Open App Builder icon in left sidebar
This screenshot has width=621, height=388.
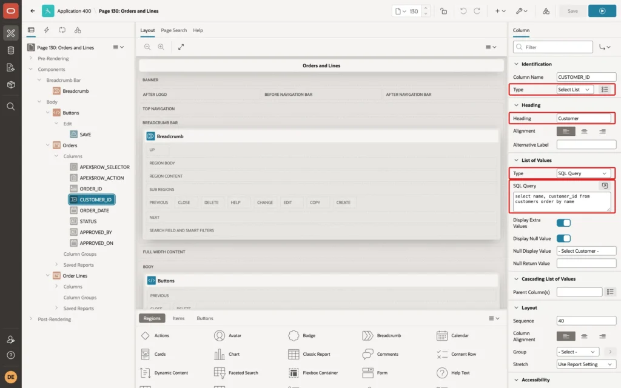[x=11, y=33]
